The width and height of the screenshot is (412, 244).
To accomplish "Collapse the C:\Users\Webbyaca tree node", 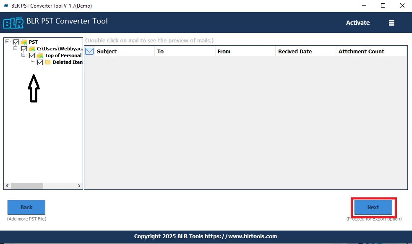I will 16,48.
